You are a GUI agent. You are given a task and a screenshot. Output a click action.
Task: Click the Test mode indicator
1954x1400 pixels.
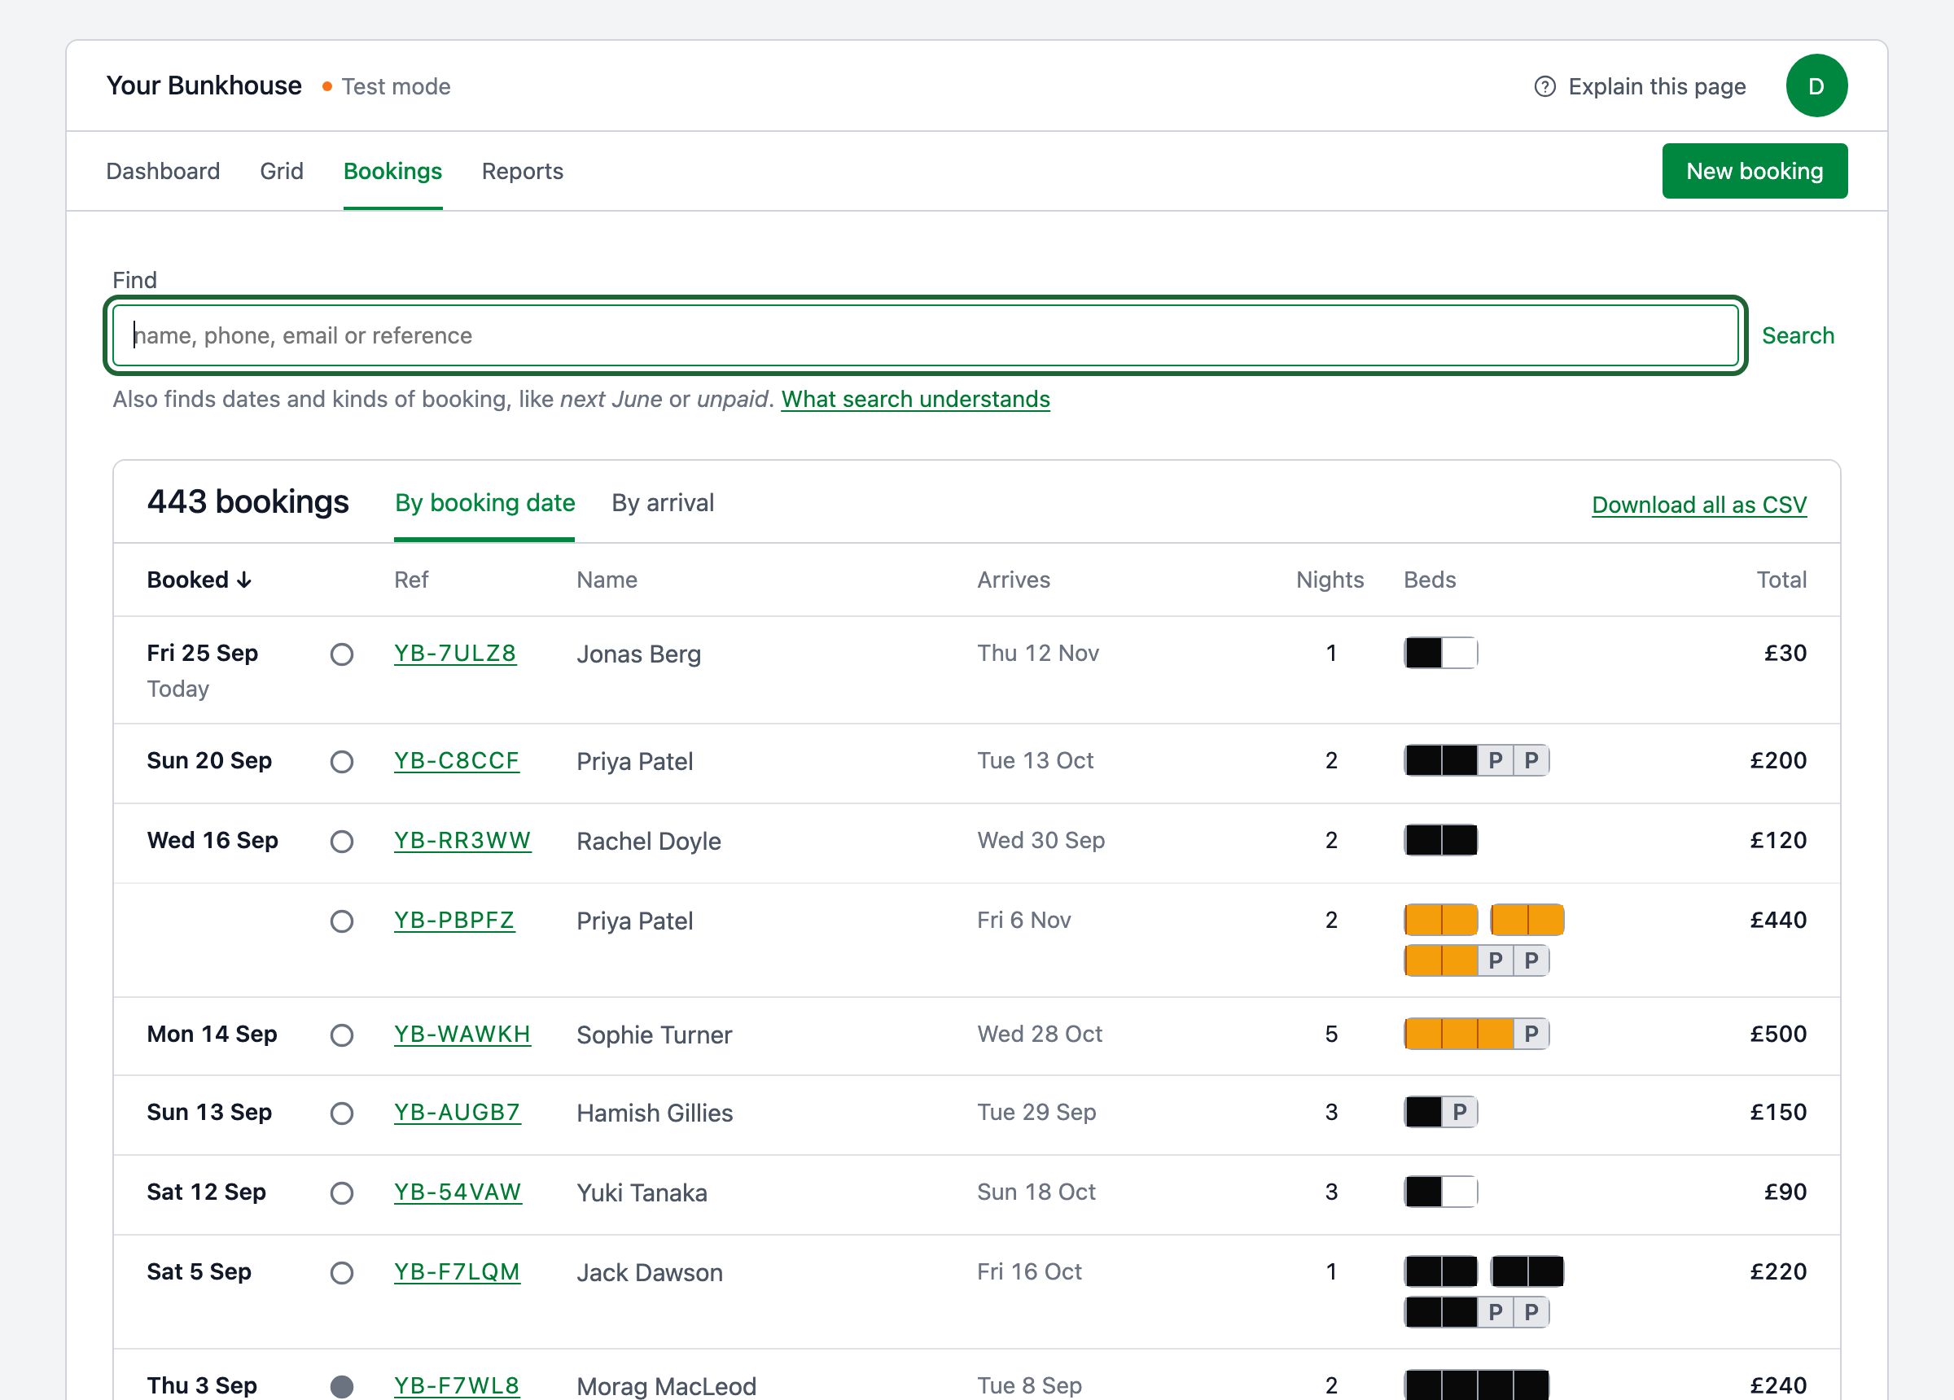(x=387, y=86)
